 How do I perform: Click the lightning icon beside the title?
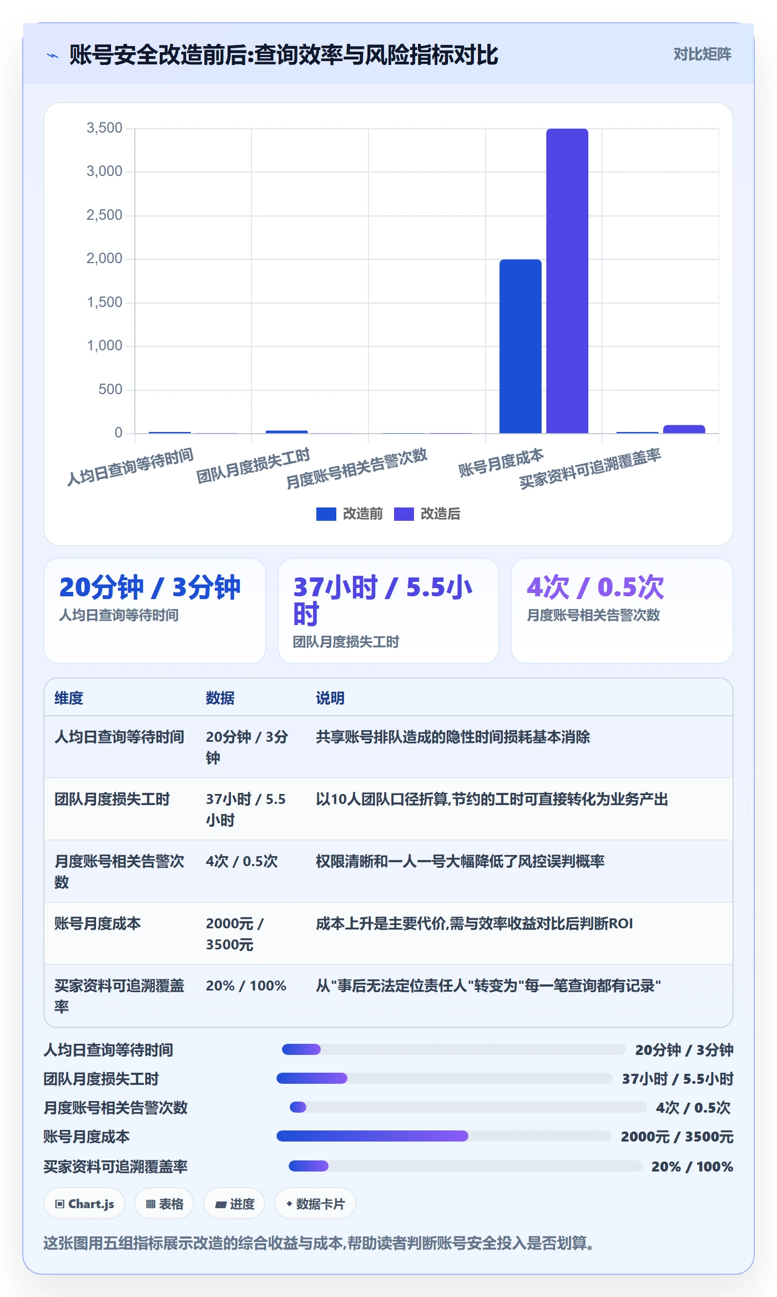(53, 56)
